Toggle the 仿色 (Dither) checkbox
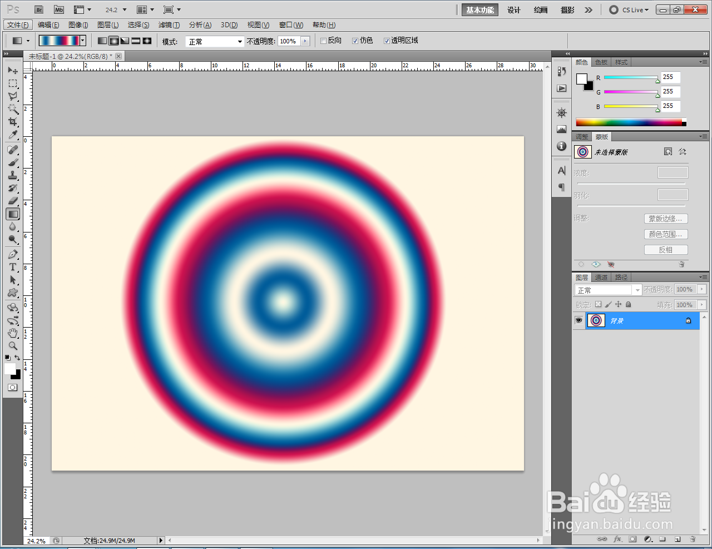The image size is (712, 549). click(x=355, y=41)
